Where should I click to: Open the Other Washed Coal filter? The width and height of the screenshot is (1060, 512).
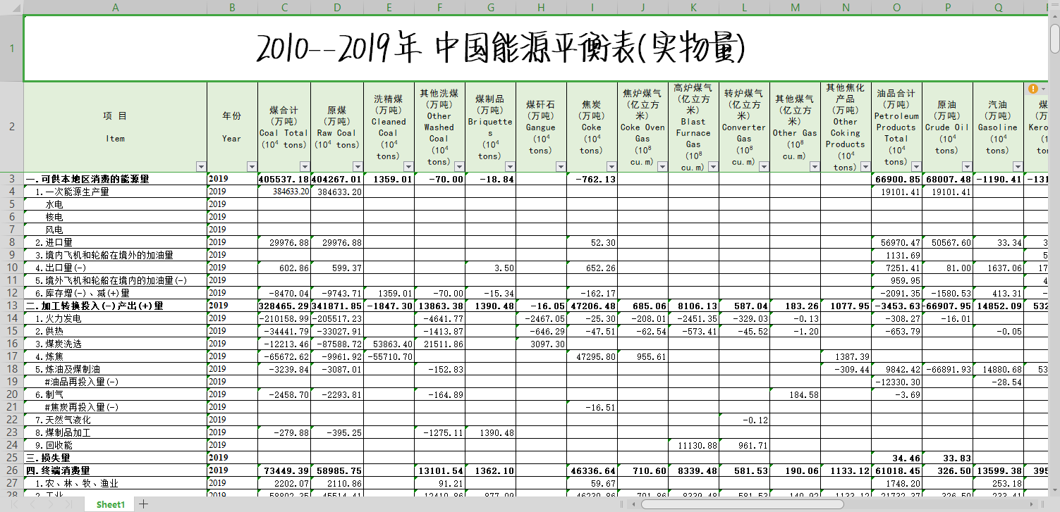[x=459, y=167]
